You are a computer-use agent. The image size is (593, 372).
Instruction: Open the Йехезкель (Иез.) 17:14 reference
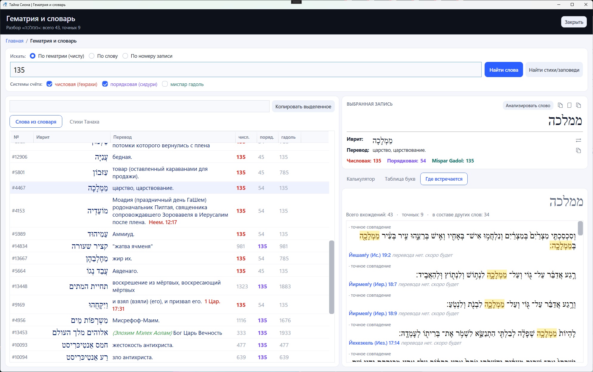[x=374, y=343]
